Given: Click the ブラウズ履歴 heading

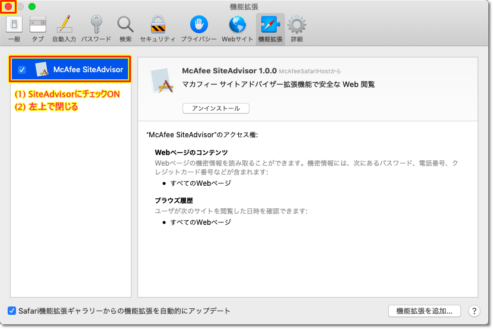Looking at the screenshot, I should pos(174,201).
